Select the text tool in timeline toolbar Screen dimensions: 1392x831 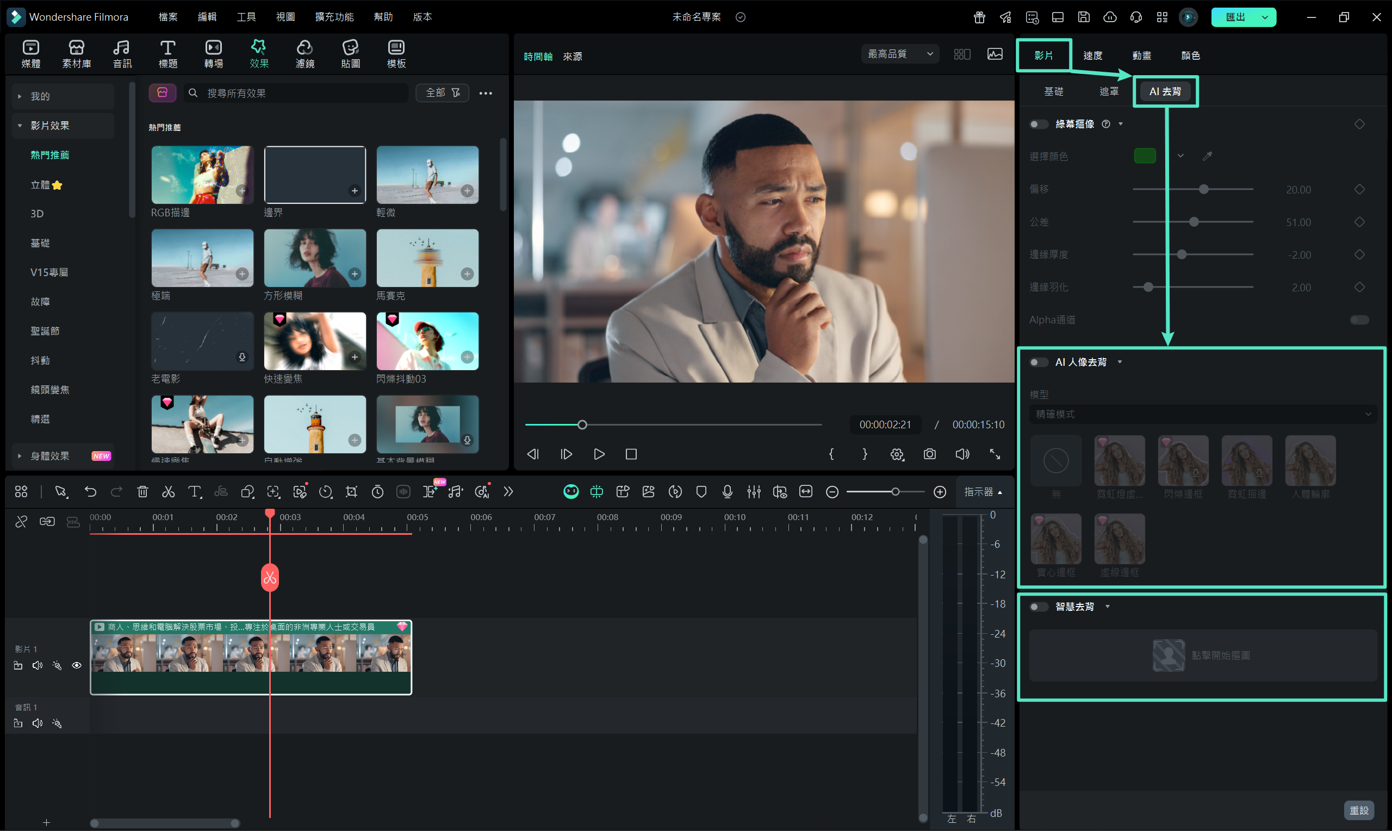(x=194, y=492)
